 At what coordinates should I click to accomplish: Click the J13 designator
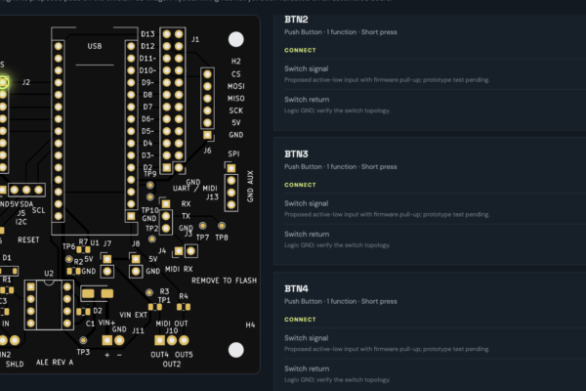pyautogui.click(x=212, y=196)
